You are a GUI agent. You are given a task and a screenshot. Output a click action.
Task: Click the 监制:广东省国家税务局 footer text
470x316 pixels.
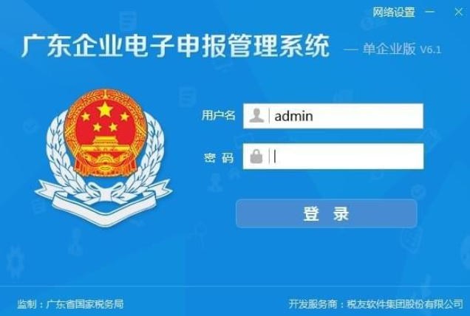70,304
